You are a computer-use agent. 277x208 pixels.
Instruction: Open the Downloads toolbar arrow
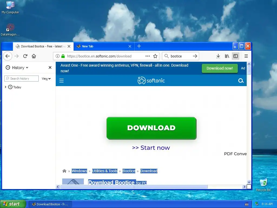[x=218, y=56]
